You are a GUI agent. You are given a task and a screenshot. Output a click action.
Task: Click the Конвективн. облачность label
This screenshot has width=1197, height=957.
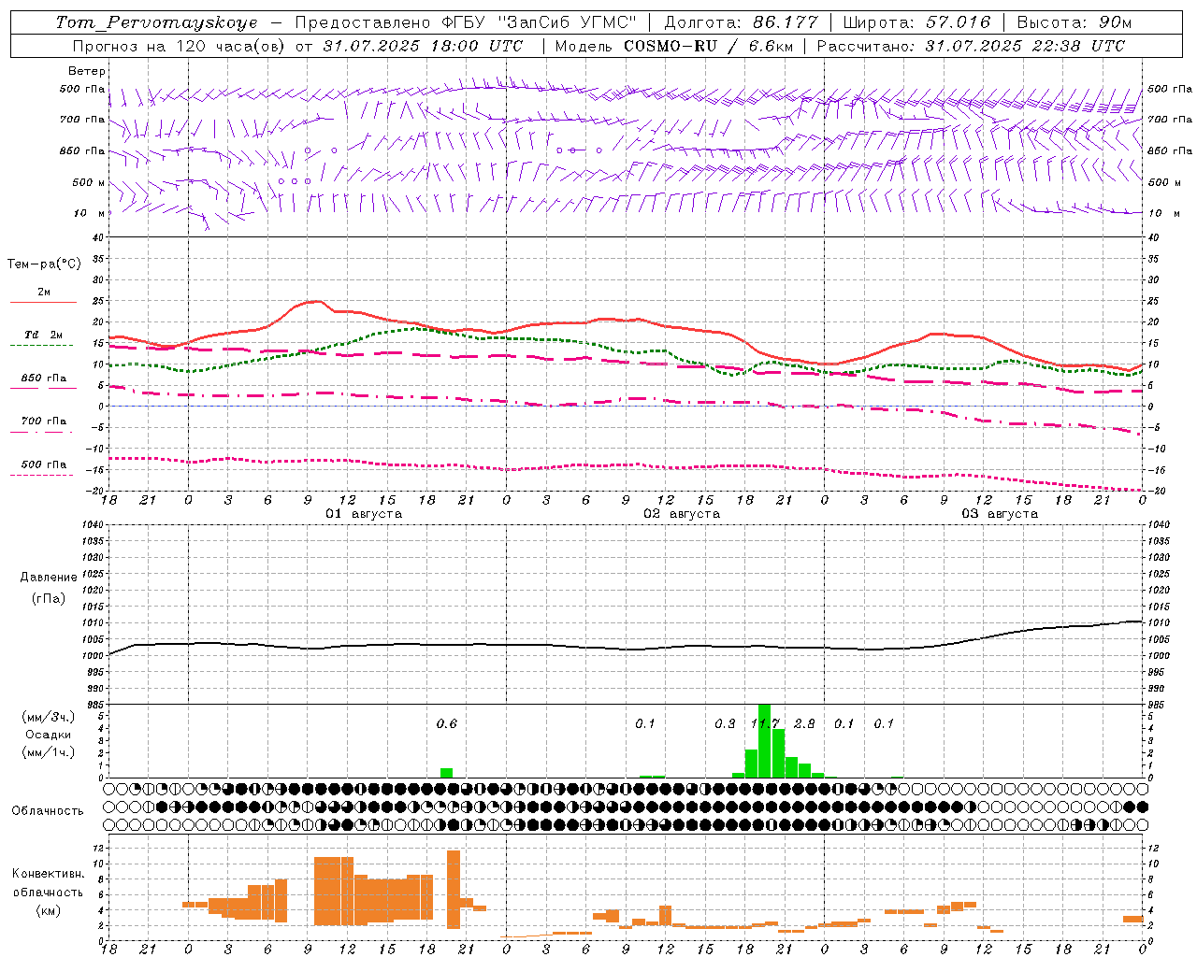pyautogui.click(x=48, y=882)
